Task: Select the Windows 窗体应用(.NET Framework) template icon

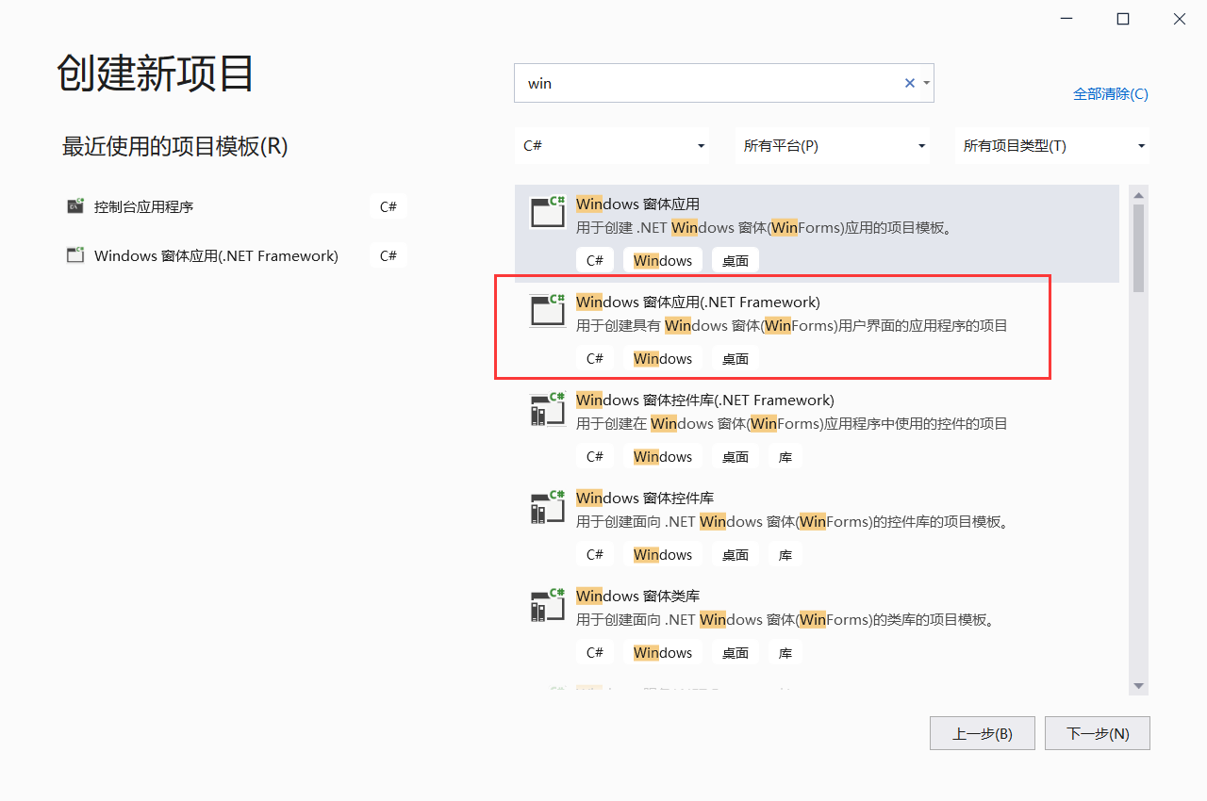Action: (547, 311)
